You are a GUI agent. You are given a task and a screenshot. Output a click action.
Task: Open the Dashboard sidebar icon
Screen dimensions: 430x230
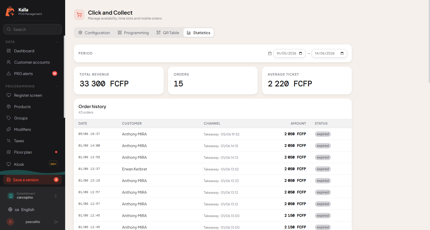[x=9, y=51]
